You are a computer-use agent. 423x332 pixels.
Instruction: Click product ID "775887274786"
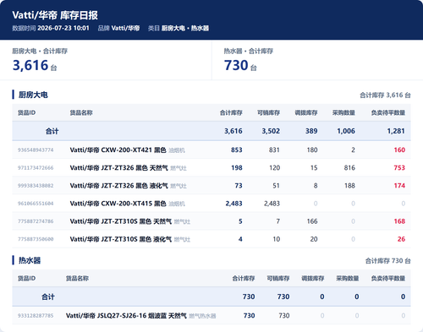36,221
